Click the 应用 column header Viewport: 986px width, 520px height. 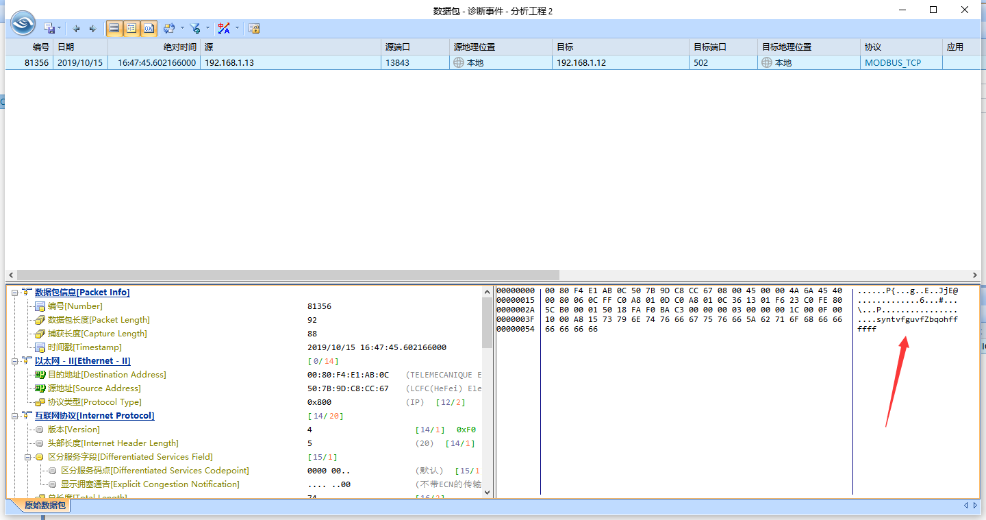click(961, 47)
